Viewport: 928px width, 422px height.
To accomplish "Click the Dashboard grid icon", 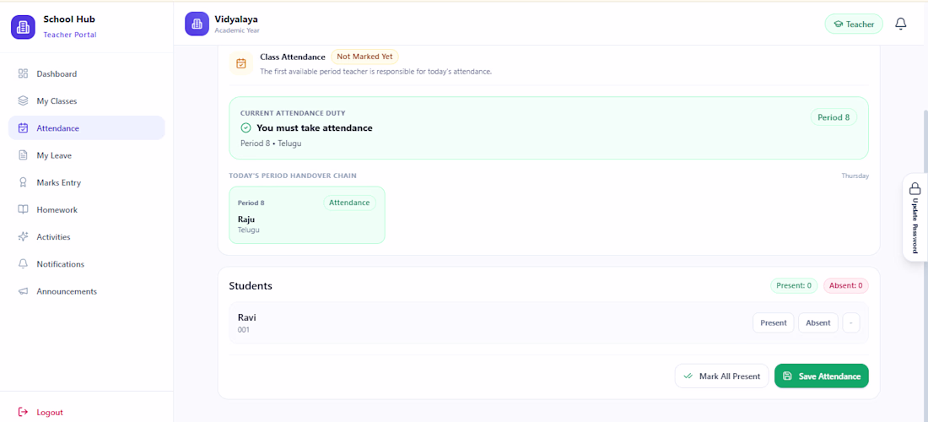I will (23, 74).
